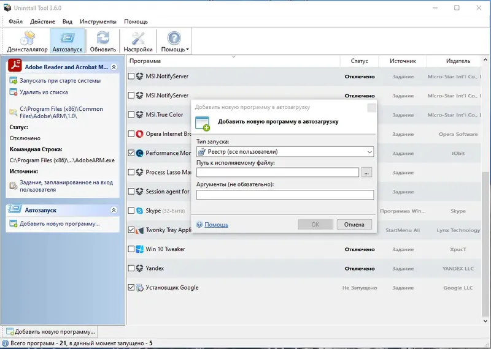Viewport: 491px width, 349px height.
Task: Open the Помощь link in dialog
Action: point(216,225)
